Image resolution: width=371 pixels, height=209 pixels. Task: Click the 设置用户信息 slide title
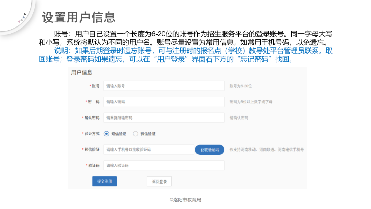(80, 15)
